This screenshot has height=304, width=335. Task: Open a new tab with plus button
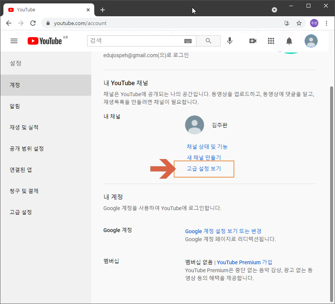103,10
